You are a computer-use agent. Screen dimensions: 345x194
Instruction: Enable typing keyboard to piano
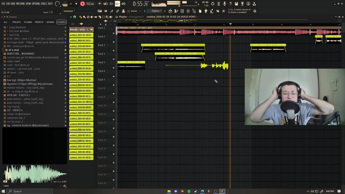tap(100, 11)
